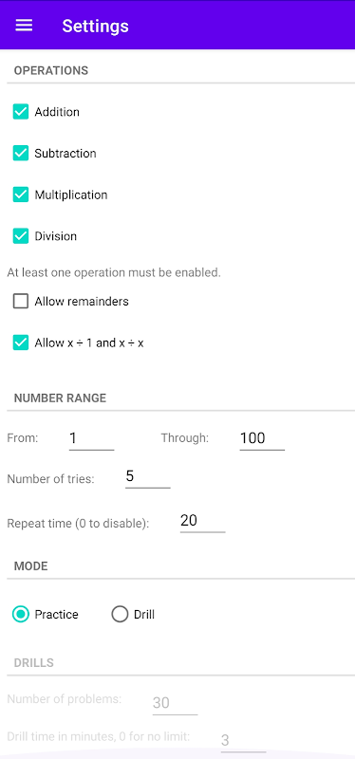Select the Drill mode radio button
The height and width of the screenshot is (759, 355).
tap(120, 615)
